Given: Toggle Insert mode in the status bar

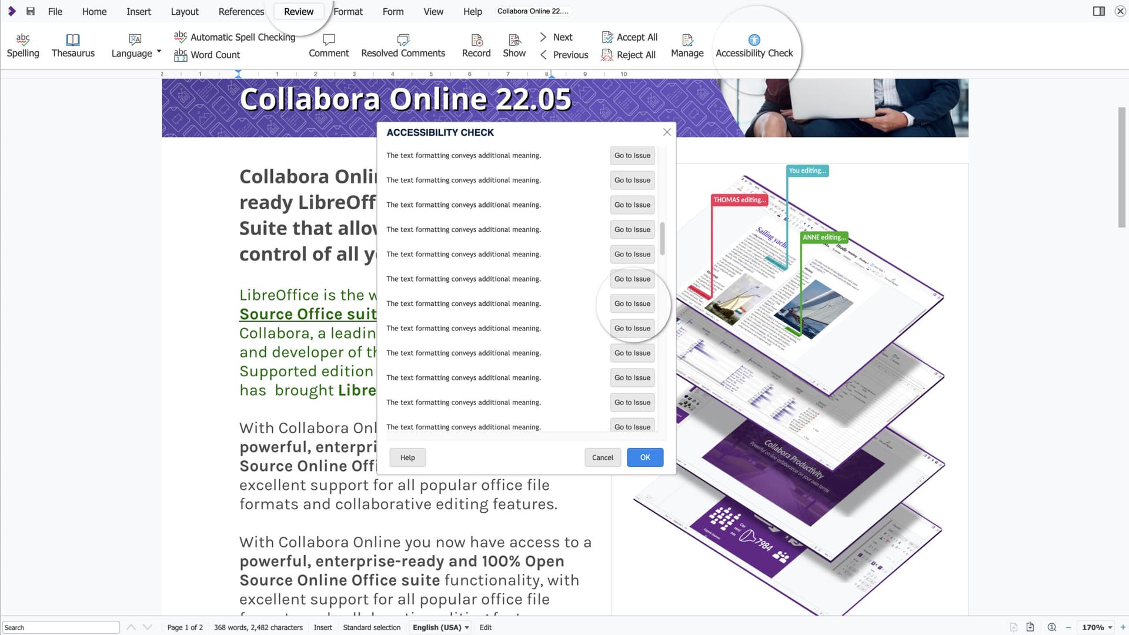Looking at the screenshot, I should click(323, 627).
